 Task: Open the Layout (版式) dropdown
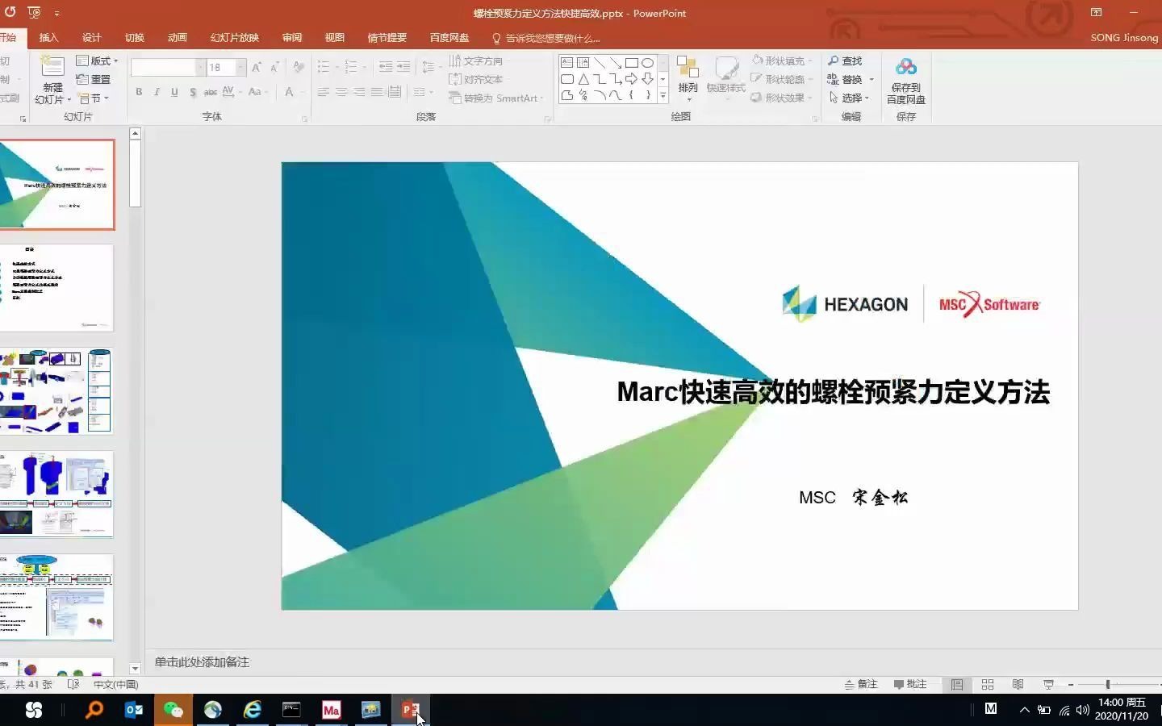pyautogui.click(x=97, y=61)
